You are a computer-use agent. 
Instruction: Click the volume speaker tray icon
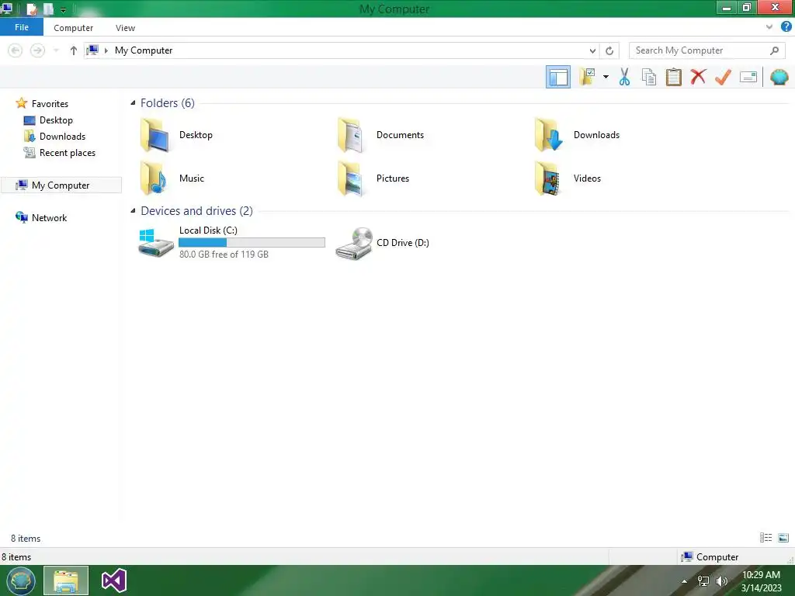(x=721, y=581)
